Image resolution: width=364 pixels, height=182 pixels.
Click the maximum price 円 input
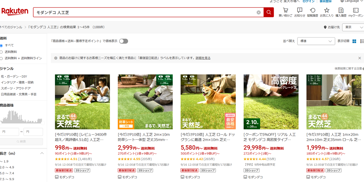[x=33, y=132]
